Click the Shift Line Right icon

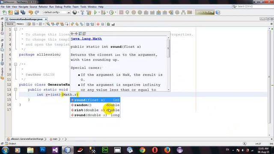tap(92, 24)
